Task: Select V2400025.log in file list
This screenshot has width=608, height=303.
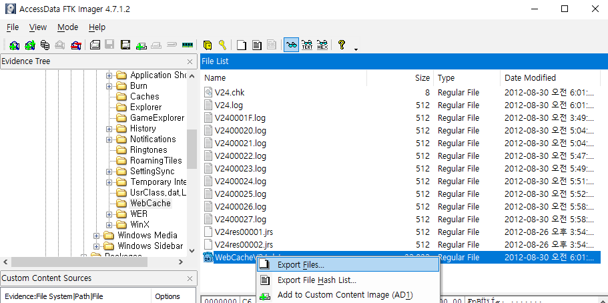Action: [x=240, y=194]
